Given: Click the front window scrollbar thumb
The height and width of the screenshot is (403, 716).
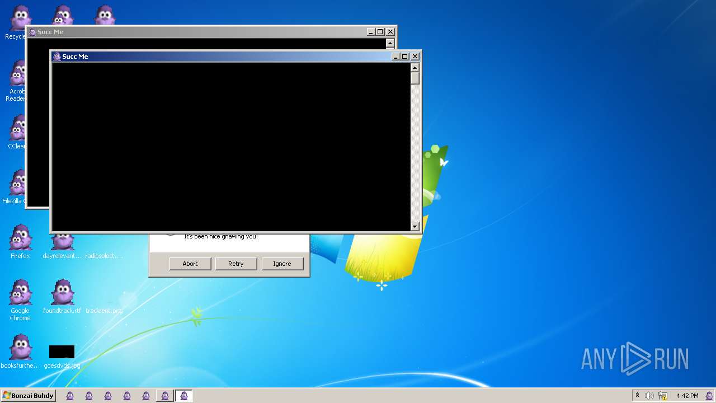Looking at the screenshot, I should [x=415, y=78].
